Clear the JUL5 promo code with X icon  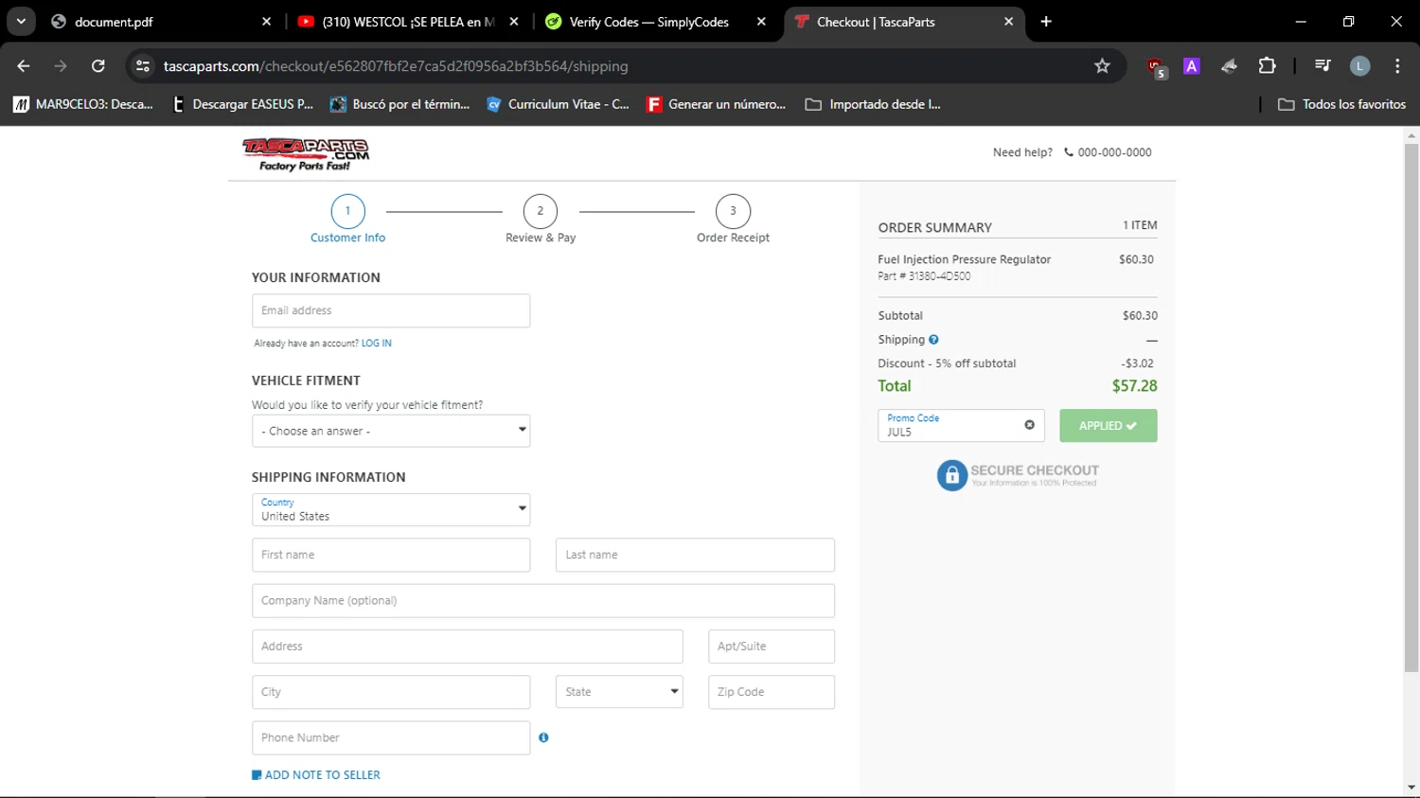point(1029,425)
